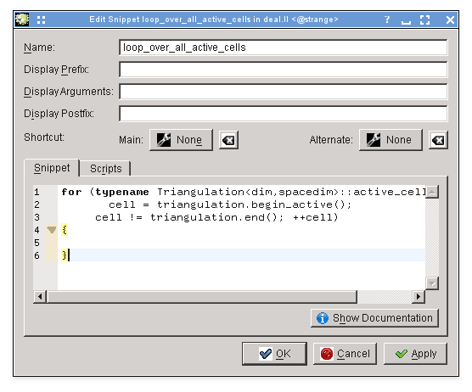Clear the Alternate shortcut with backspace icon
Image resolution: width=472 pixels, height=392 pixels.
pyautogui.click(x=438, y=140)
